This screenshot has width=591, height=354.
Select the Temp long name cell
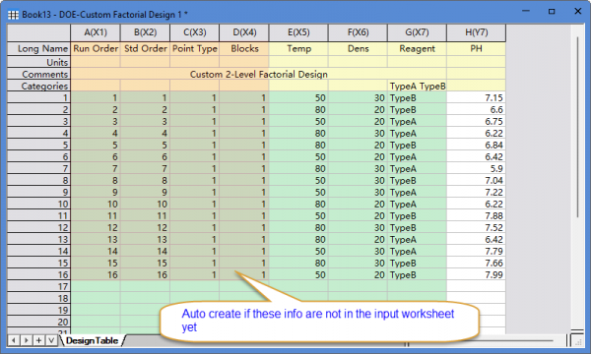(x=298, y=49)
